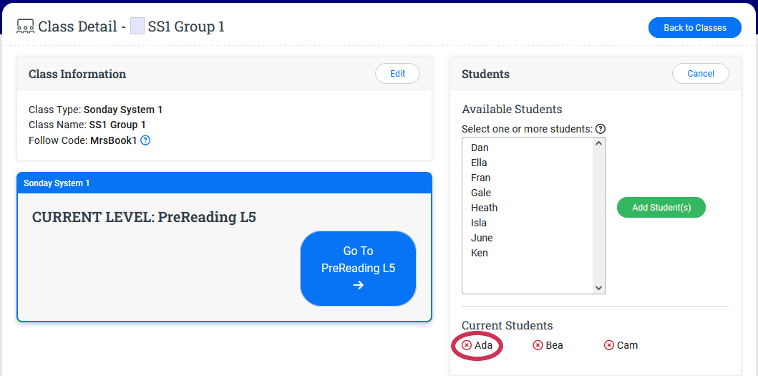Screen dimensions: 758x376
Task: Click Back to Classes button
Action: tap(694, 28)
